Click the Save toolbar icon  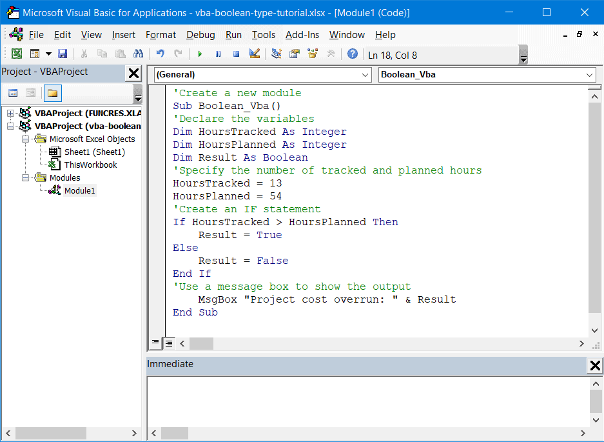click(62, 54)
